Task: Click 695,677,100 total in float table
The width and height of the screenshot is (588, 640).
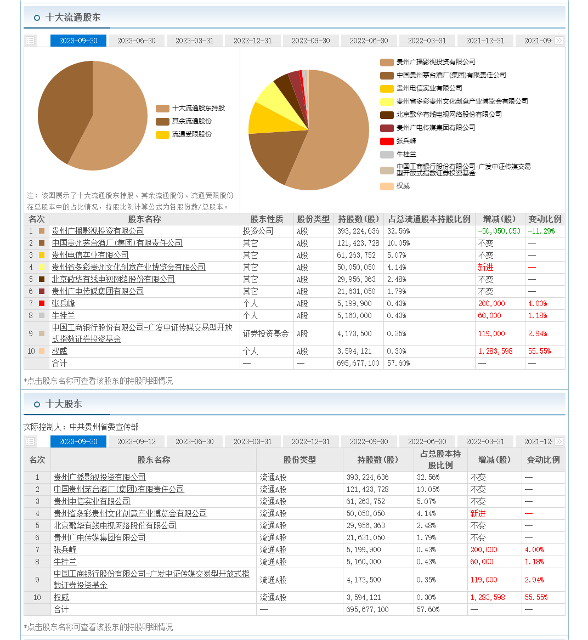Action: coord(358,363)
